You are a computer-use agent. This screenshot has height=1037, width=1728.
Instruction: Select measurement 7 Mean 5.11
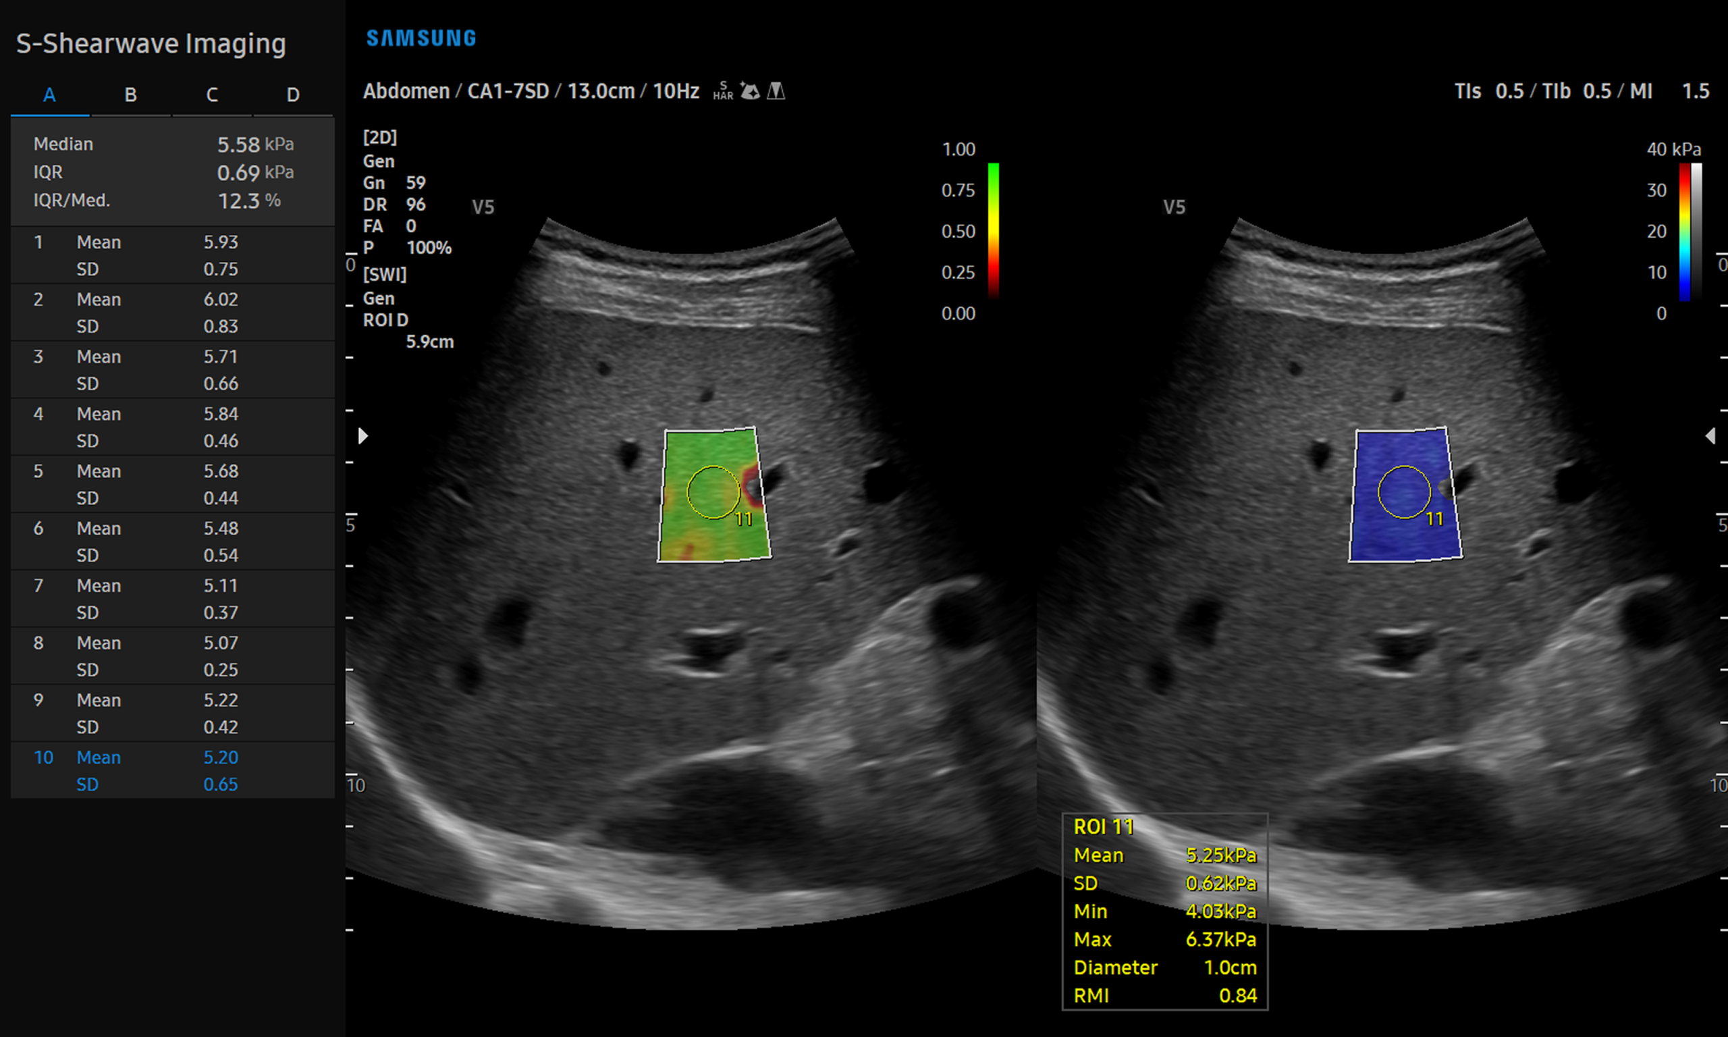tap(173, 586)
